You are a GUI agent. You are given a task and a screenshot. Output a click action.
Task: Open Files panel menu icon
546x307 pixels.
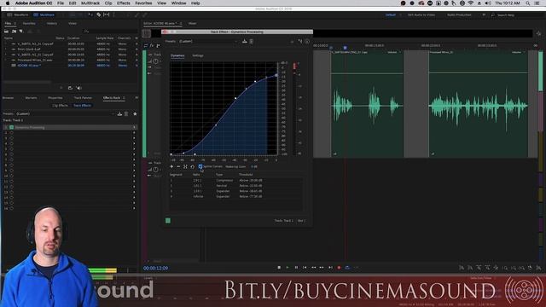tap(15, 23)
